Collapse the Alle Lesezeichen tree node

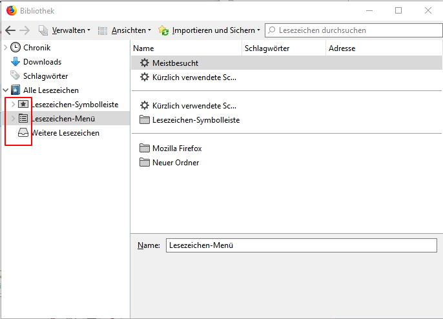pos(6,90)
